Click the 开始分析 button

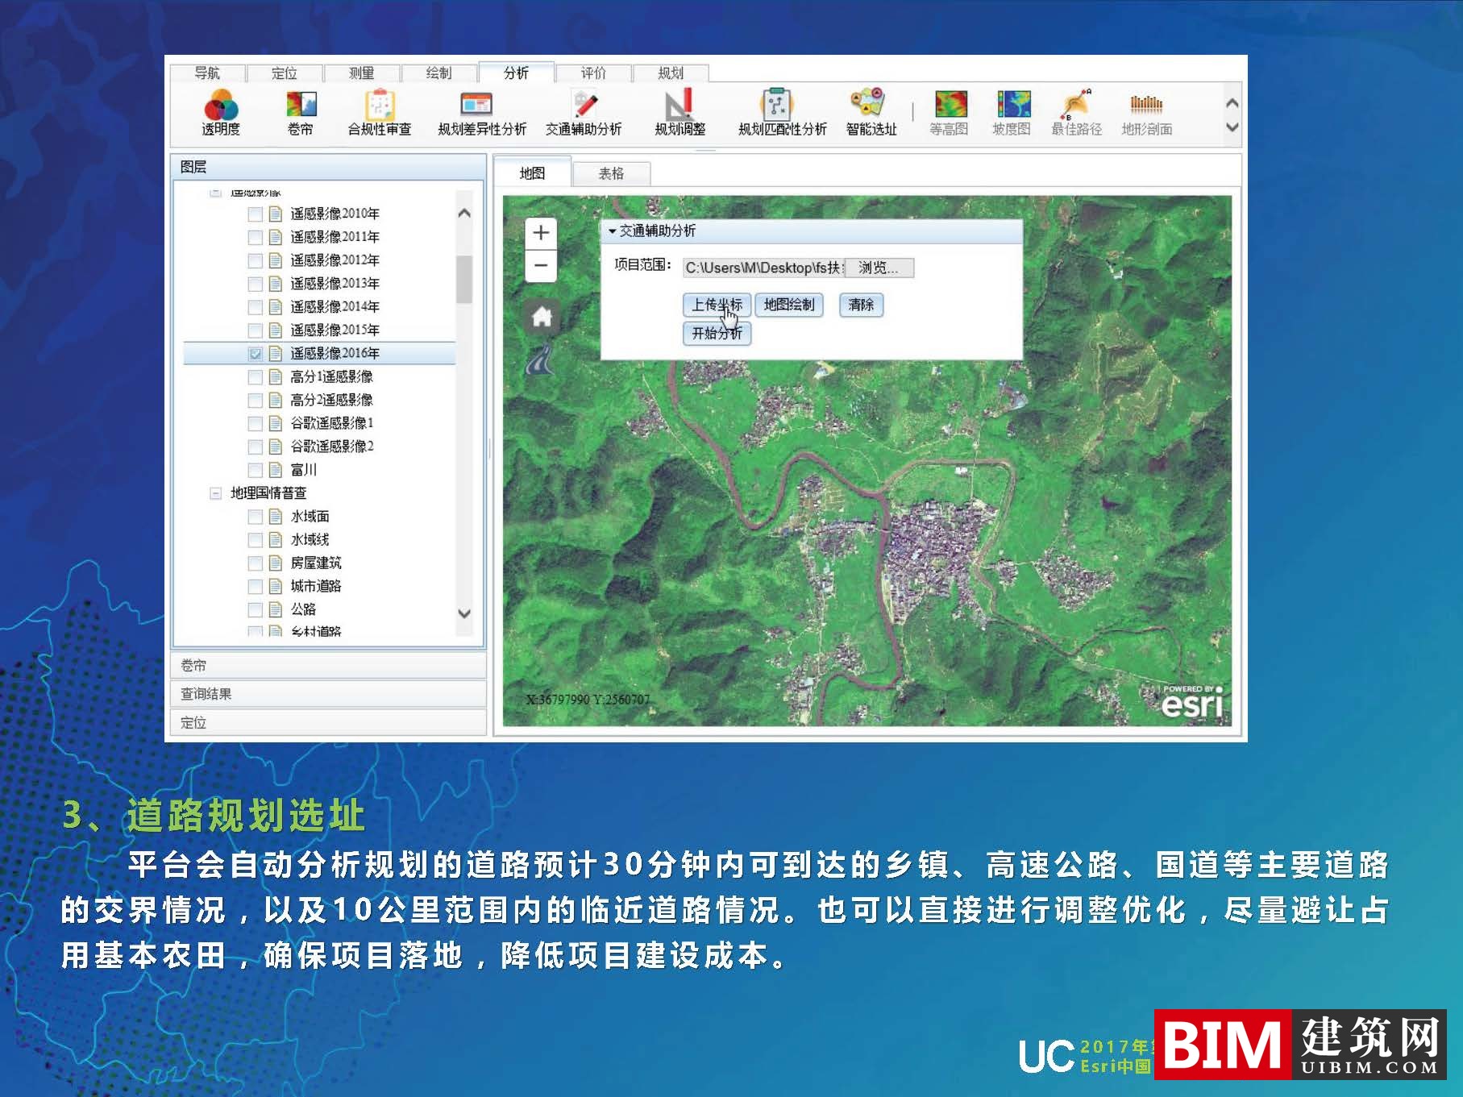pos(716,334)
